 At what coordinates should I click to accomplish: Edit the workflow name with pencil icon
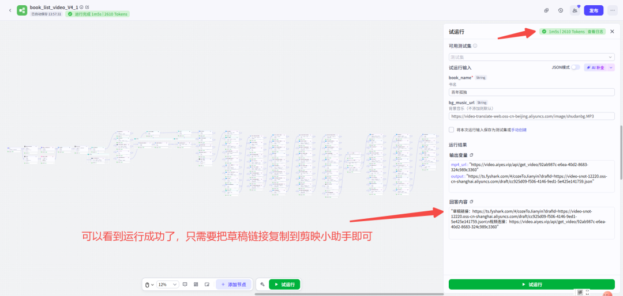(x=87, y=7)
